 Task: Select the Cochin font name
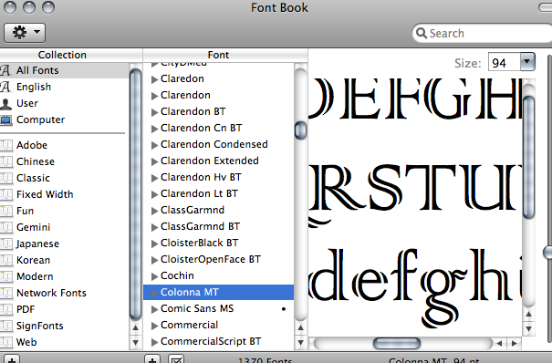[177, 275]
